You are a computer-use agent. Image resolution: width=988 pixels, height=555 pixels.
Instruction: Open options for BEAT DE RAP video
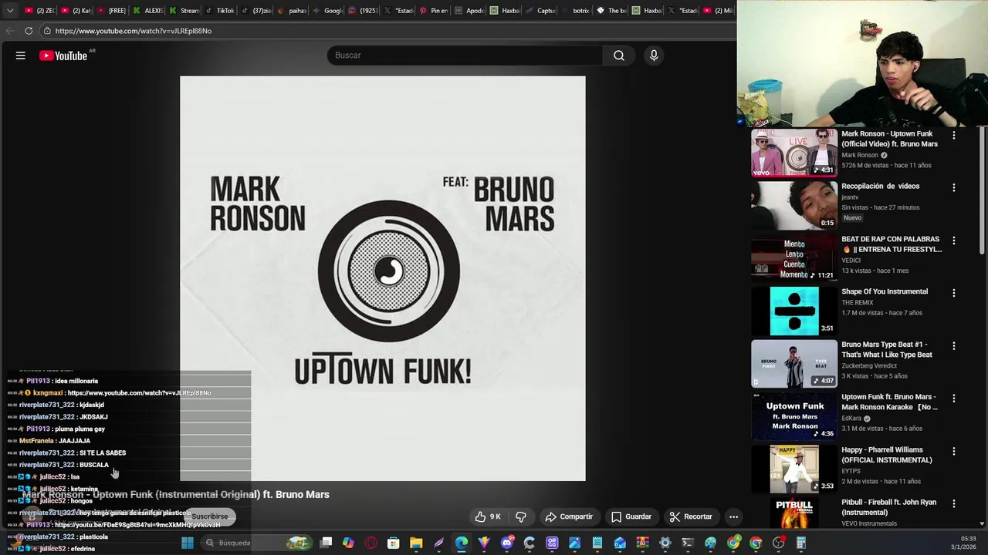(954, 240)
